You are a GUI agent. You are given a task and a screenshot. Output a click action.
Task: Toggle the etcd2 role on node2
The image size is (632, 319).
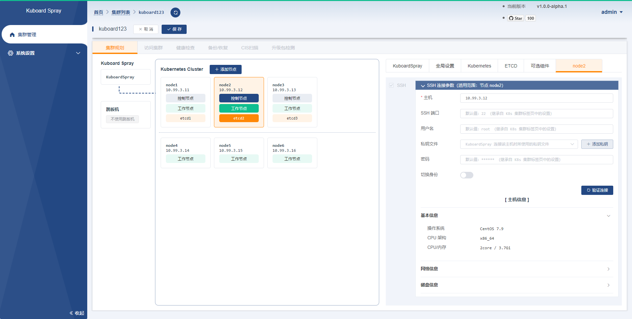click(239, 118)
